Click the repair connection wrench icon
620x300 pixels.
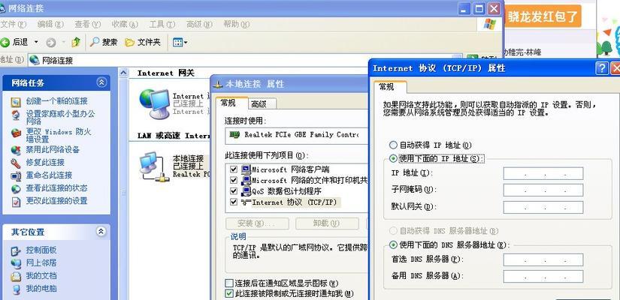coord(16,163)
